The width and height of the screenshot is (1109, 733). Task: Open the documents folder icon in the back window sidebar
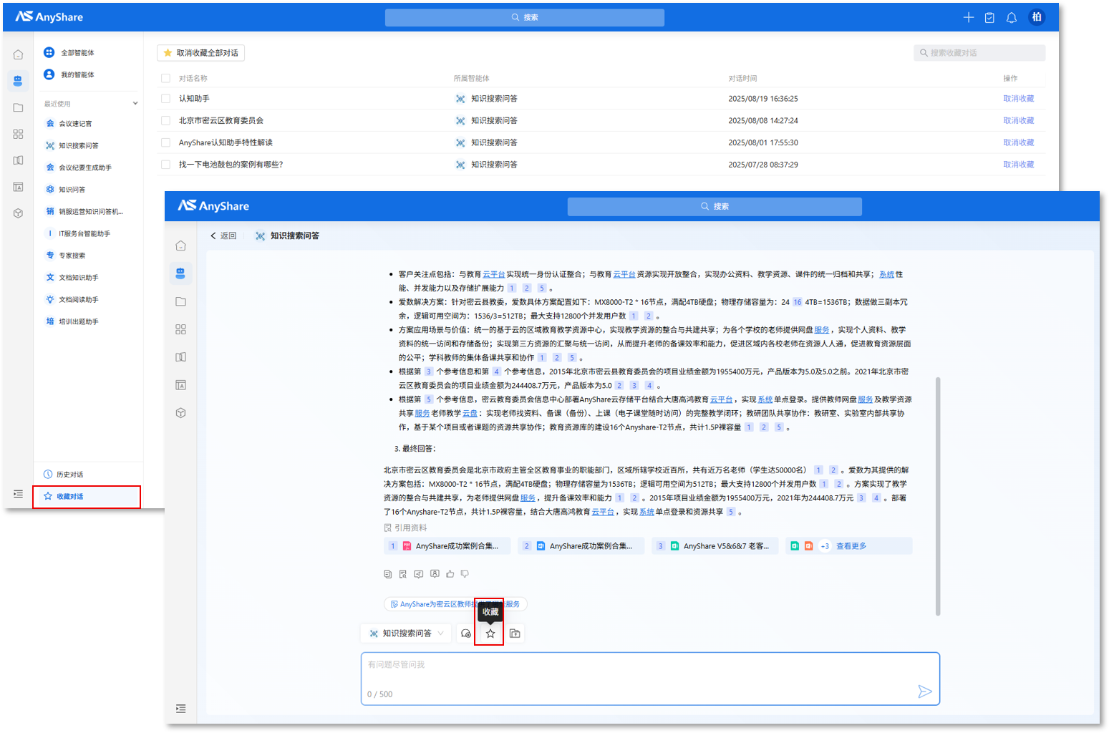coord(18,107)
